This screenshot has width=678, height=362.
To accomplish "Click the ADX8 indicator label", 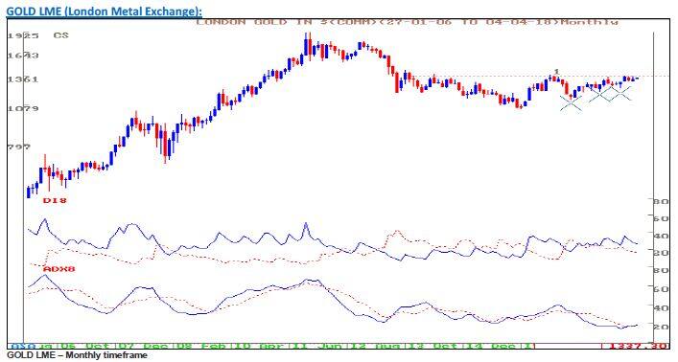I will pos(59,269).
